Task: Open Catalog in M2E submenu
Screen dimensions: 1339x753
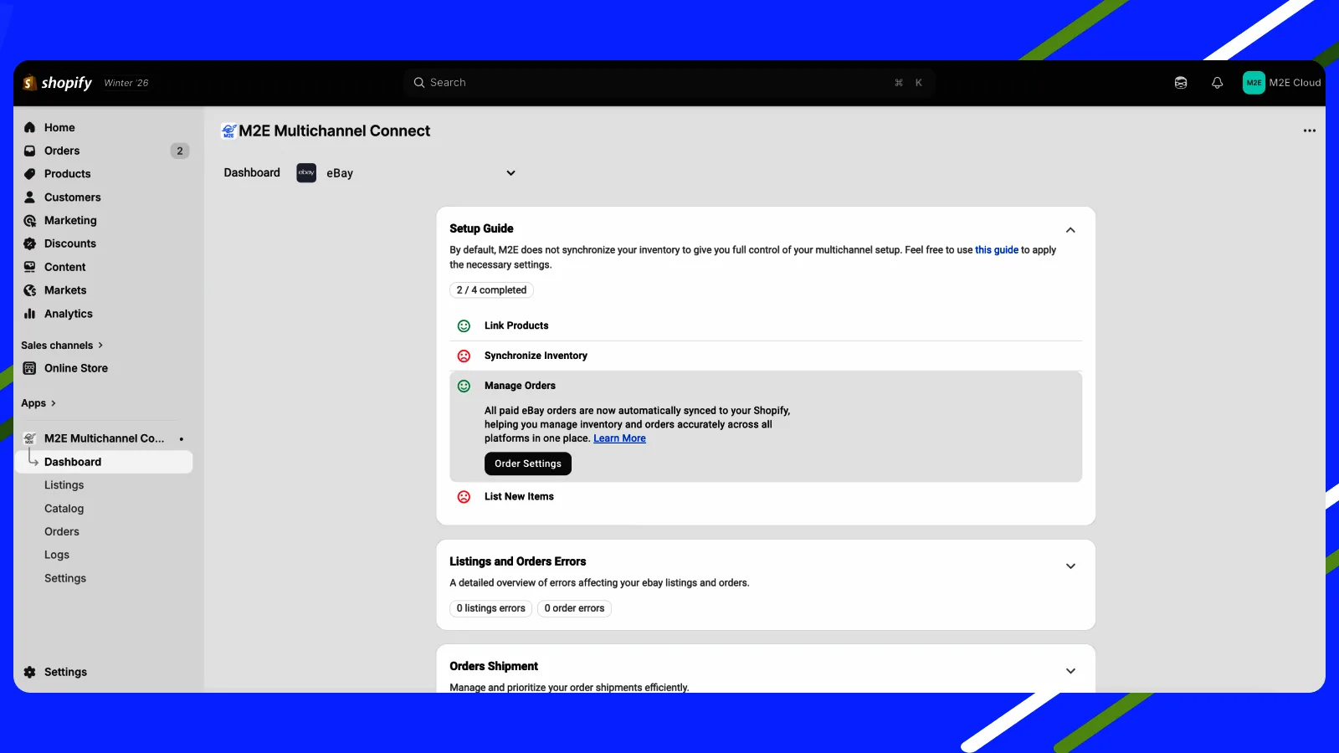Action: coord(64,509)
